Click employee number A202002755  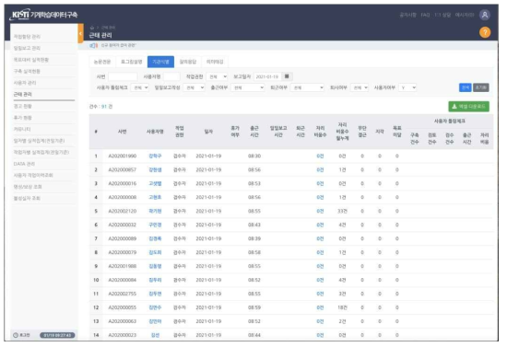tap(123, 294)
